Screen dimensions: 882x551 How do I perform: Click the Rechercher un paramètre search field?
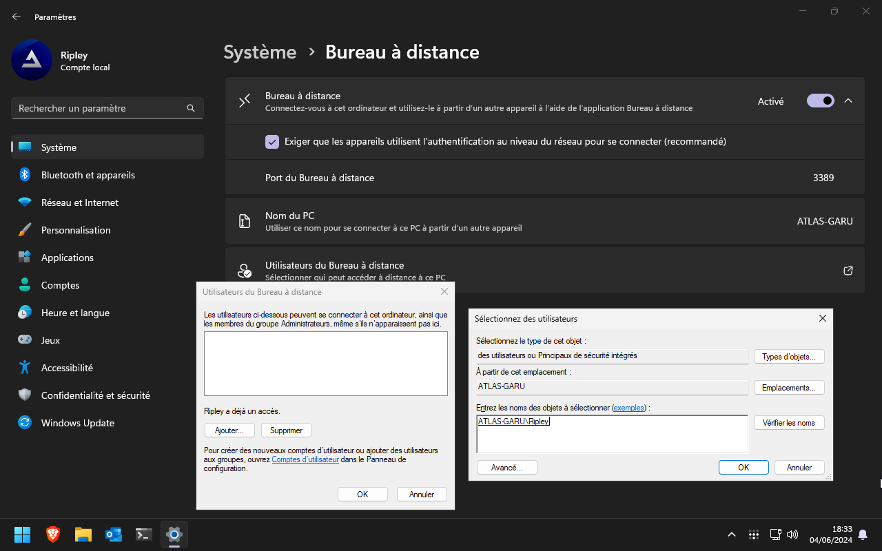(107, 108)
